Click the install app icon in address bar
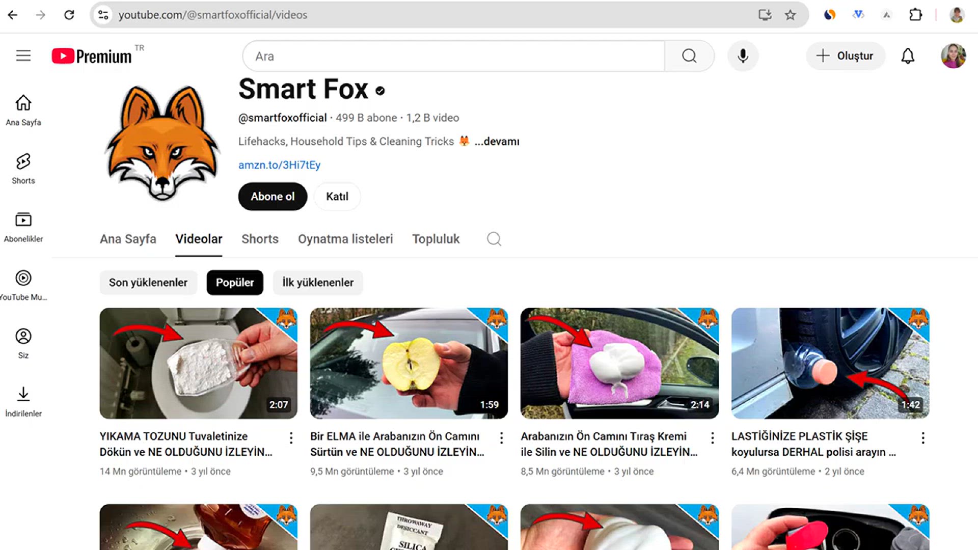The height and width of the screenshot is (550, 978). tap(765, 15)
